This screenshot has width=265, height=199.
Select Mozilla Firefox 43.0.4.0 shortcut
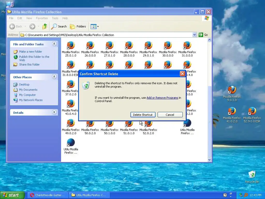click(70, 107)
